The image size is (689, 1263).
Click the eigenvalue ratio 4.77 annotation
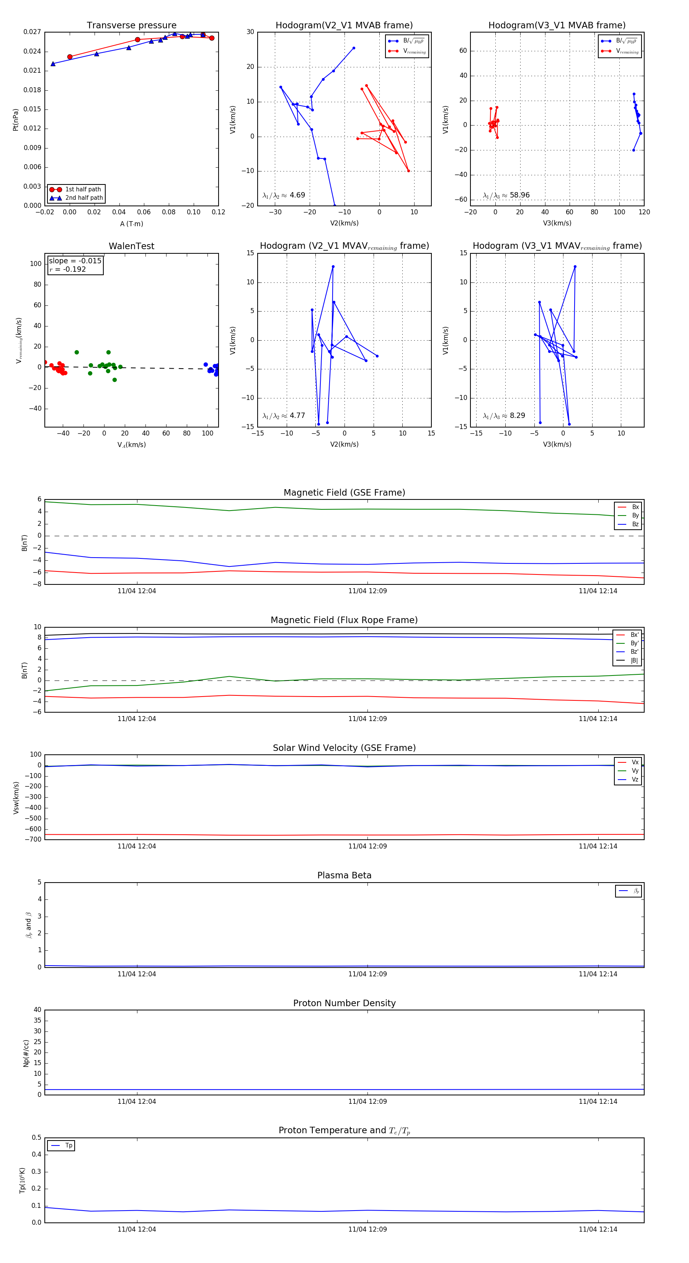coord(283,416)
